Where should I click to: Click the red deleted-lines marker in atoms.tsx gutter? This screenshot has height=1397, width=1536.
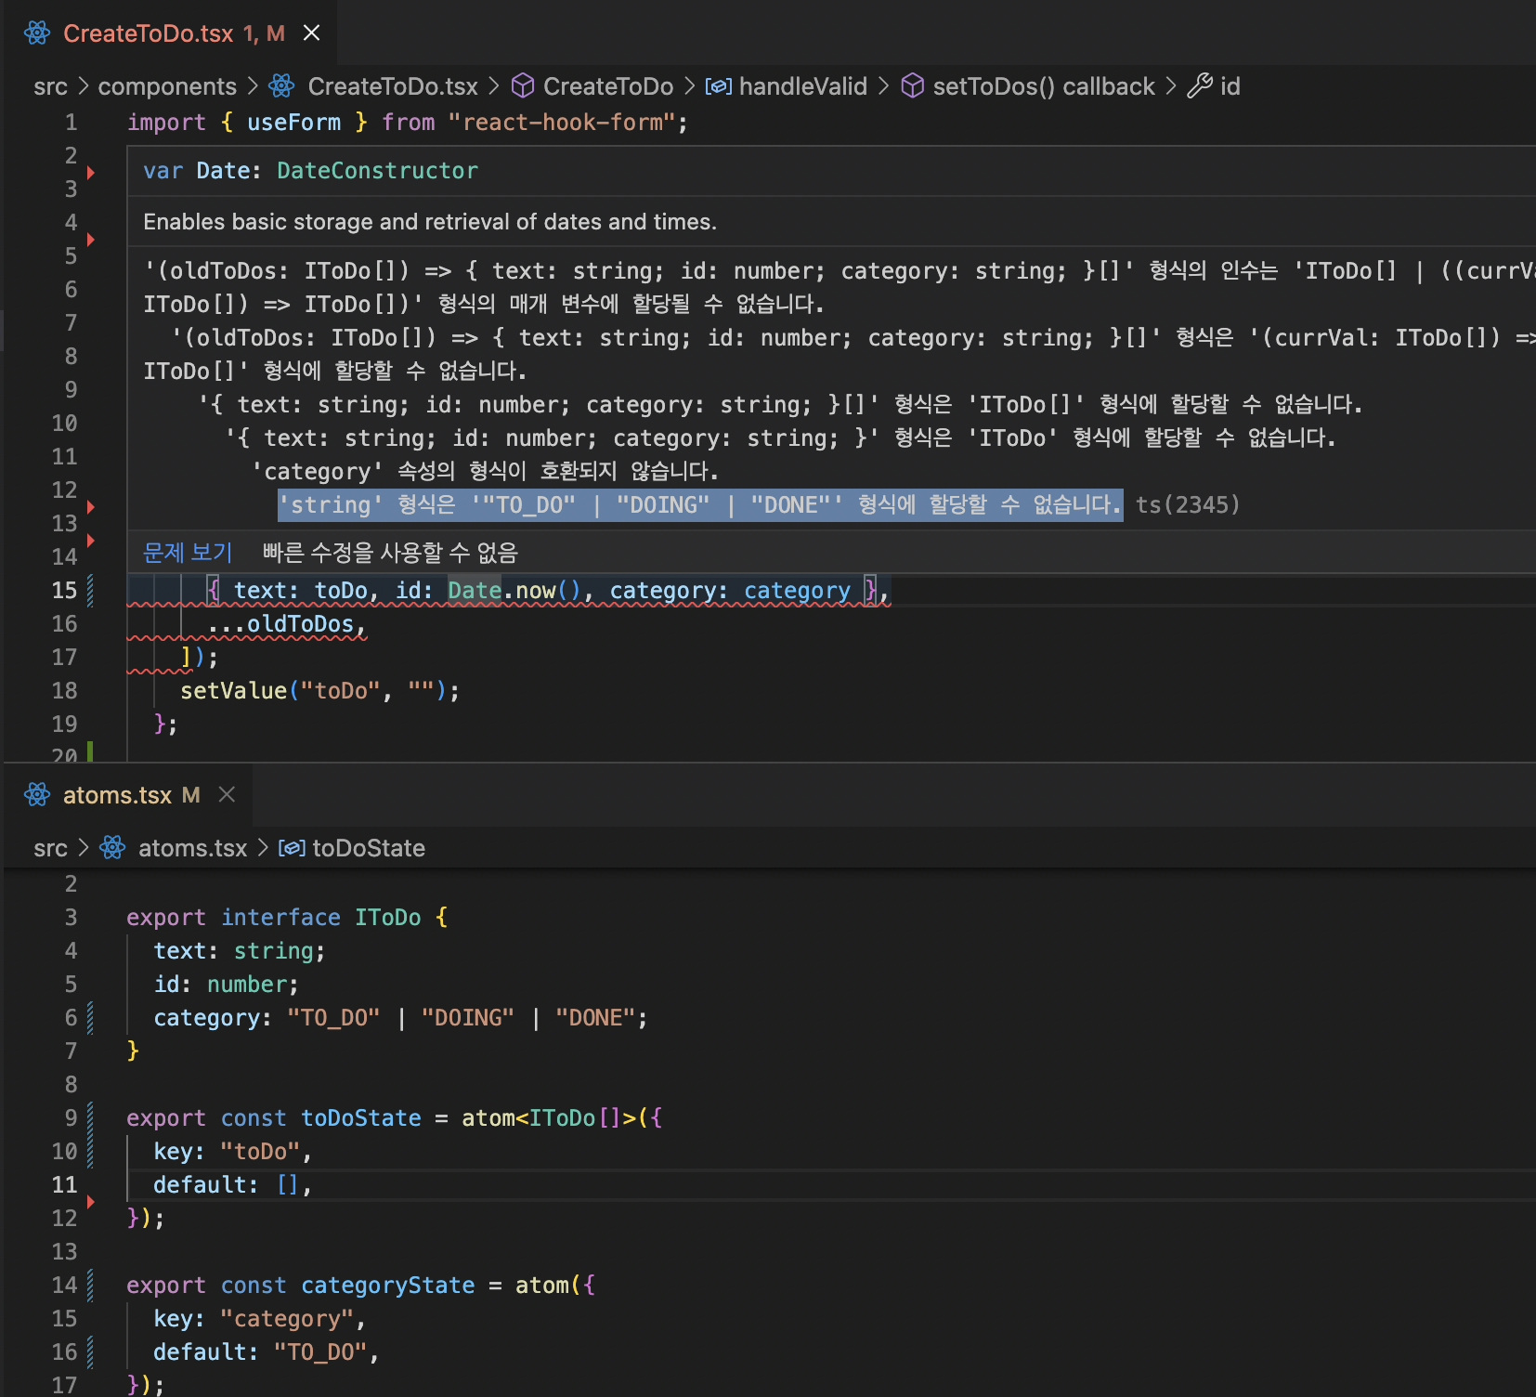click(x=91, y=1202)
